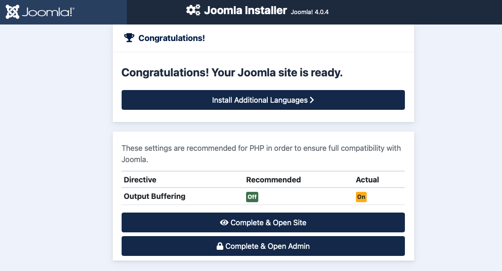Click the Directive column header

pyautogui.click(x=140, y=180)
